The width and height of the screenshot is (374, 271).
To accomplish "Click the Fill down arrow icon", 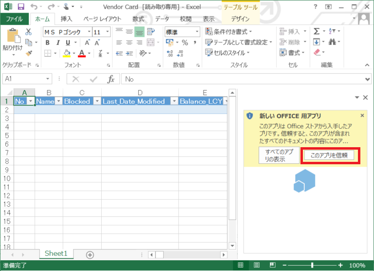I will [x=317, y=42].
